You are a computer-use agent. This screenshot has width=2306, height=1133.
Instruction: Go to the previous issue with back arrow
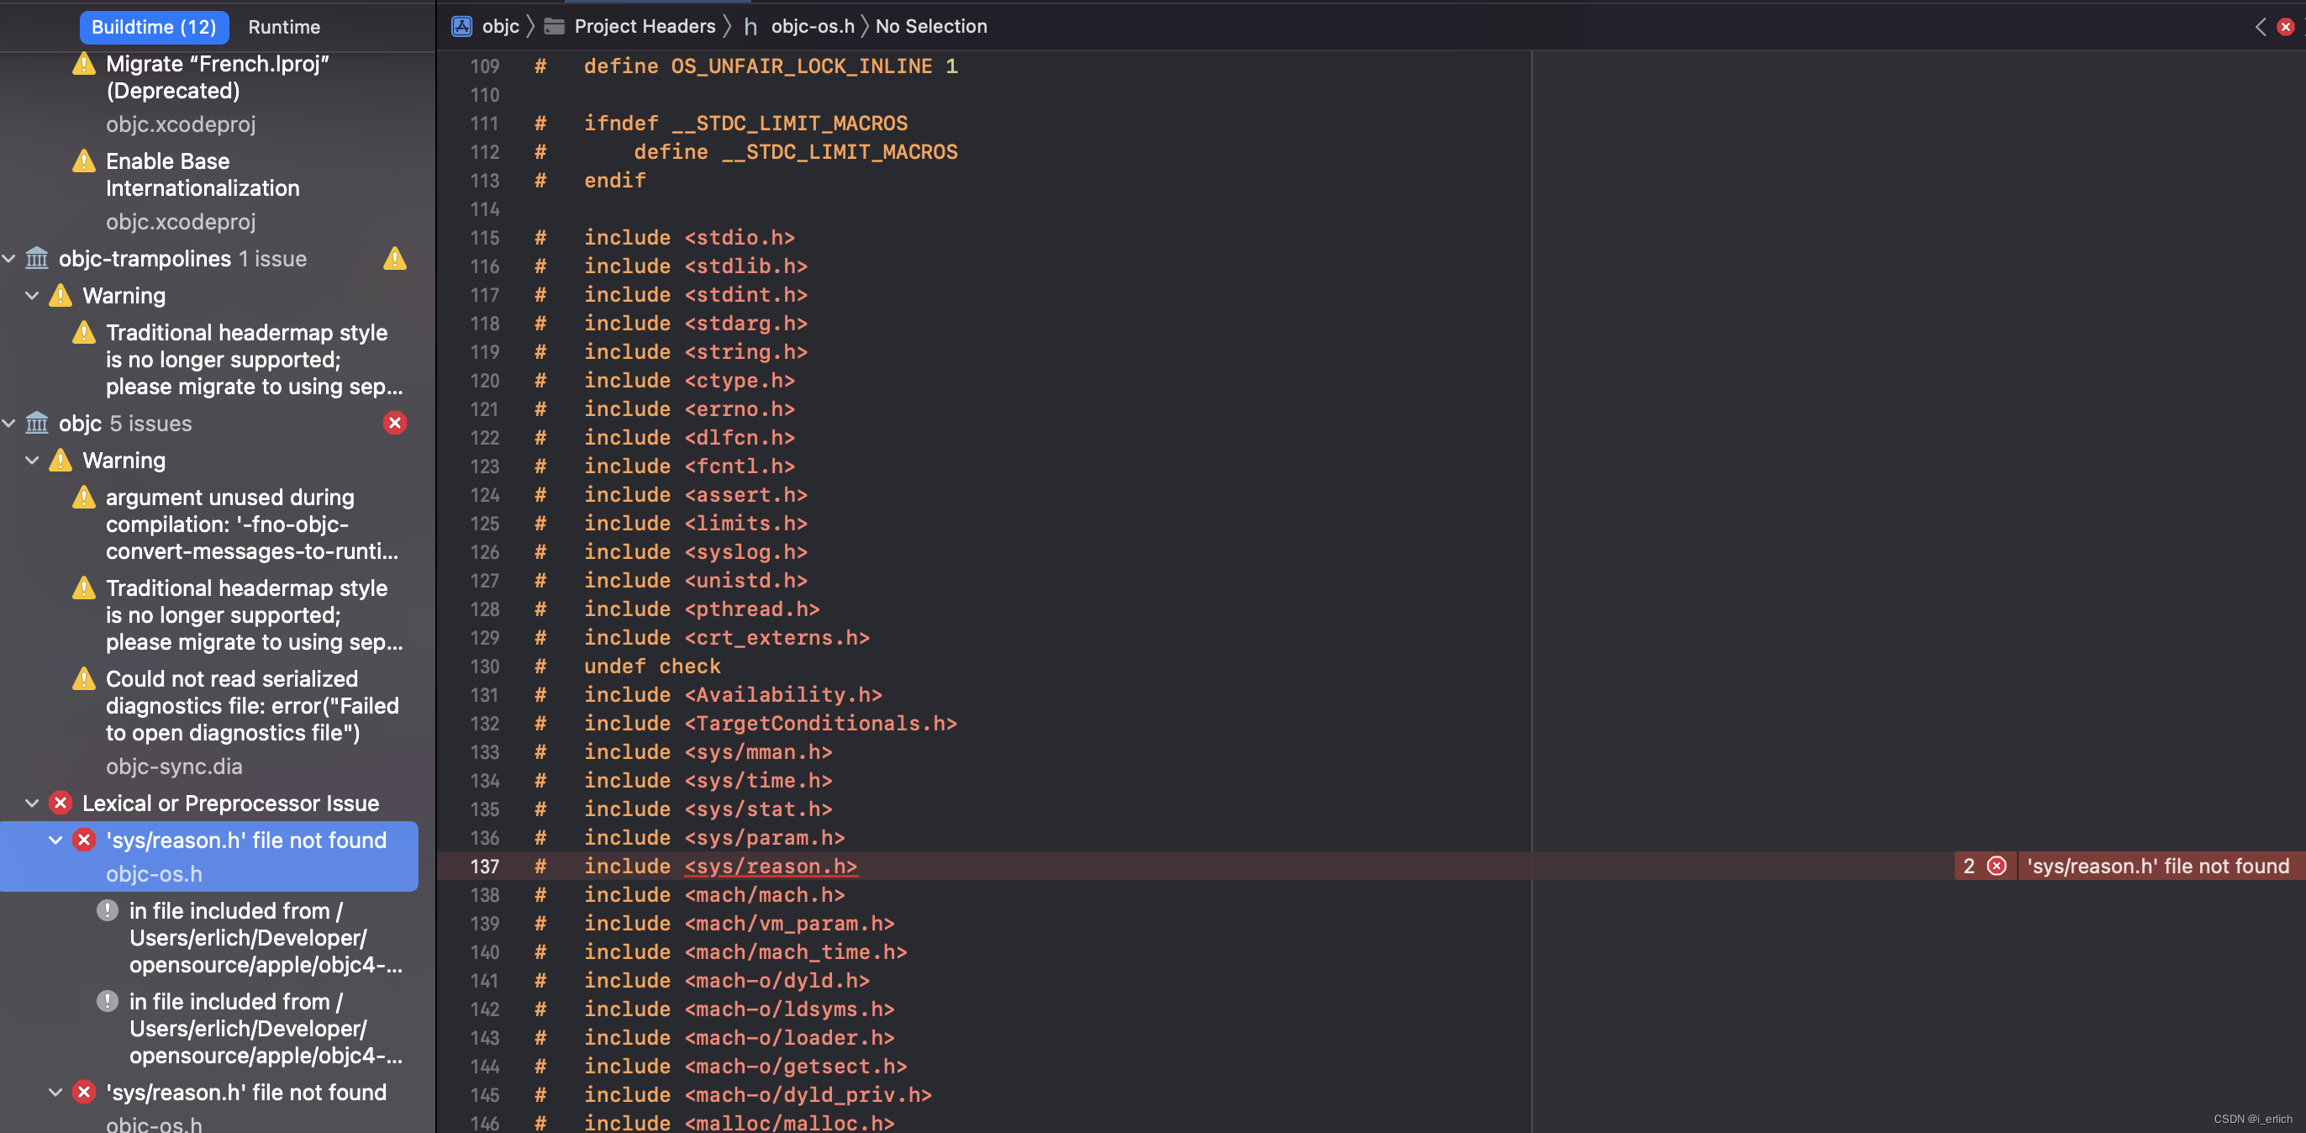pos(2261,27)
